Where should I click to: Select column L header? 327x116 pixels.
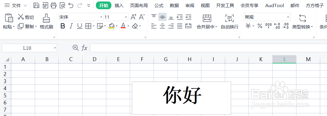click(284, 59)
